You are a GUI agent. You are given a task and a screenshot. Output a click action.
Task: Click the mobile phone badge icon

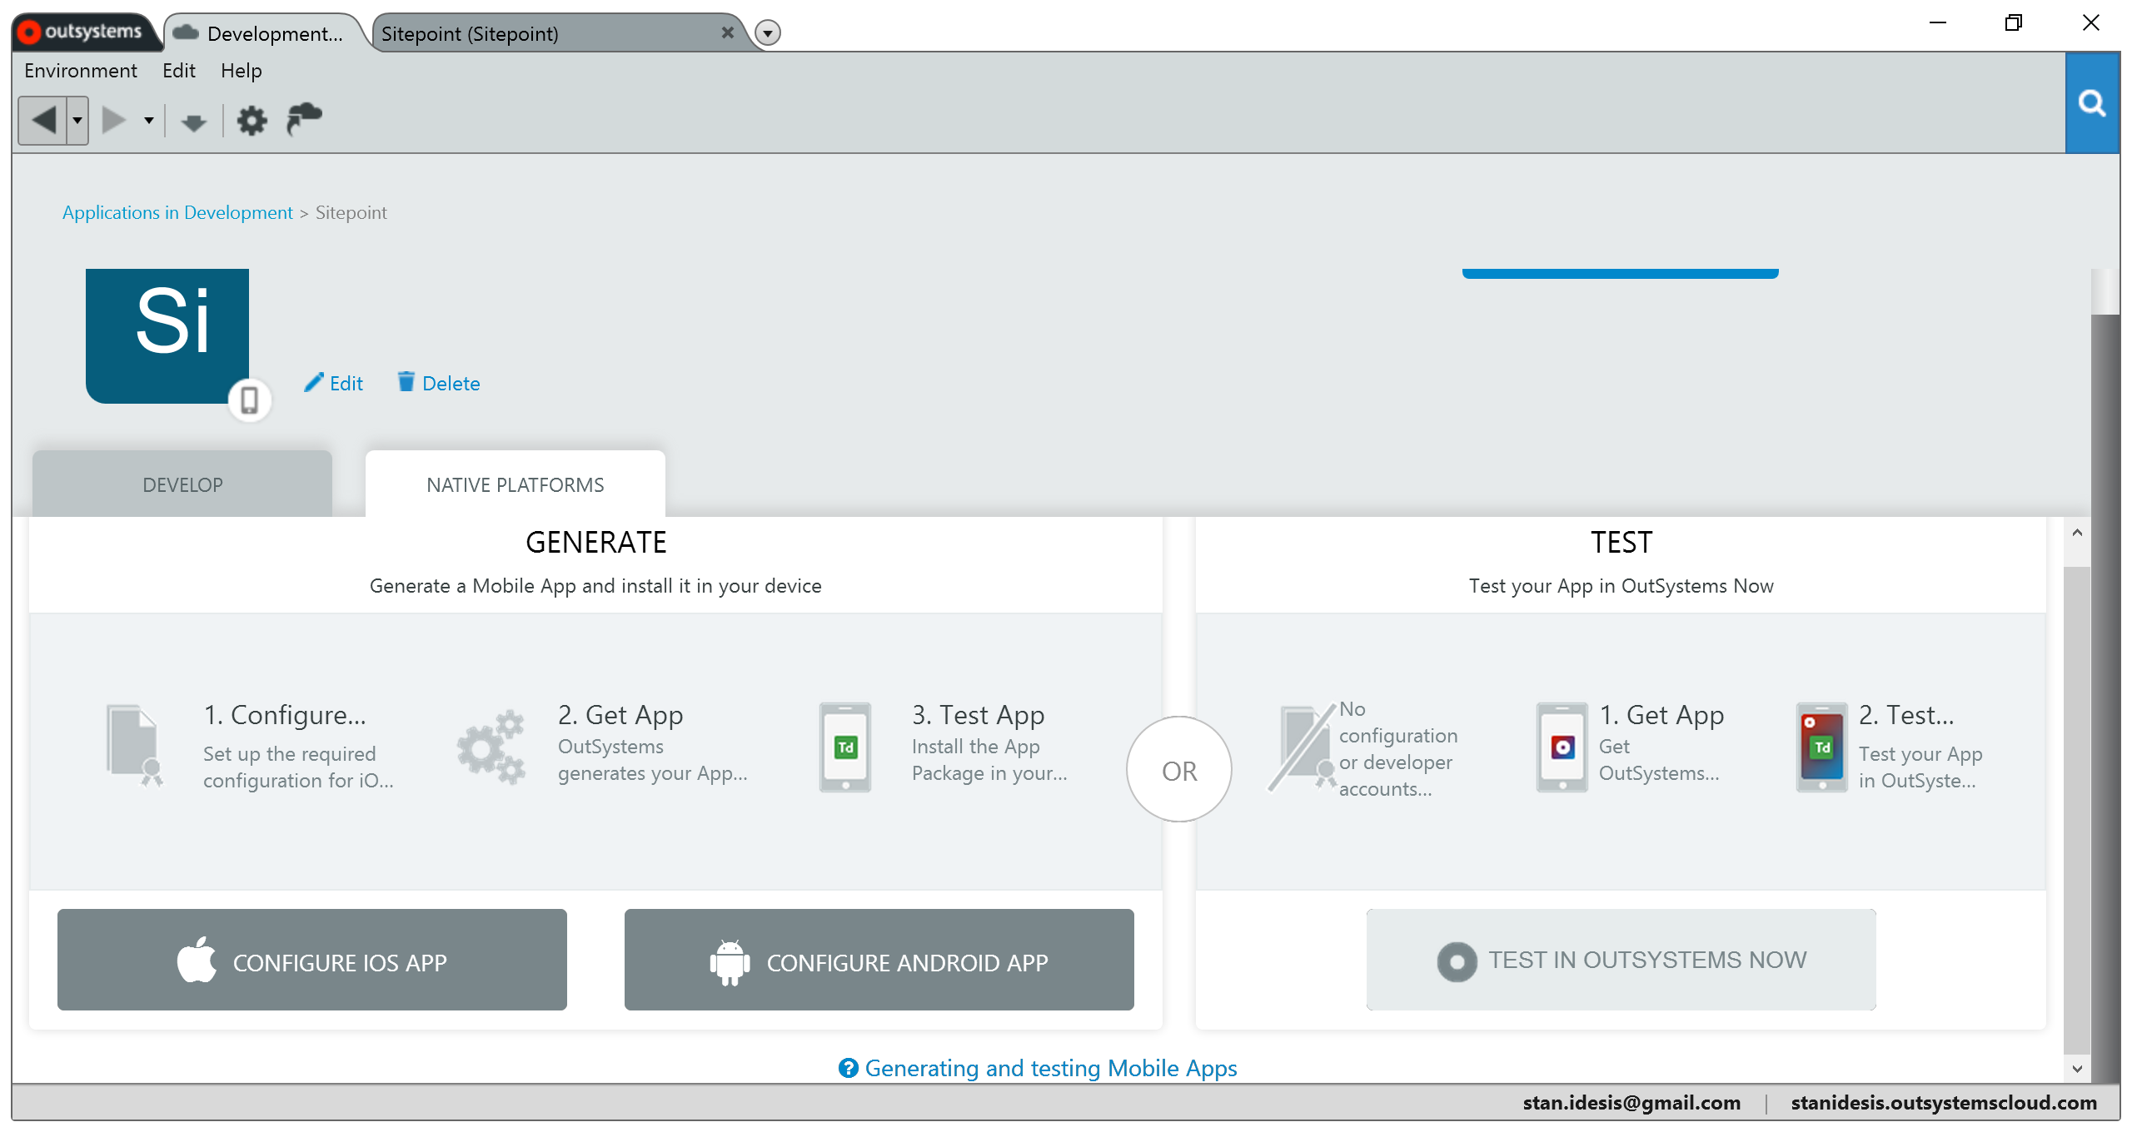coord(249,400)
